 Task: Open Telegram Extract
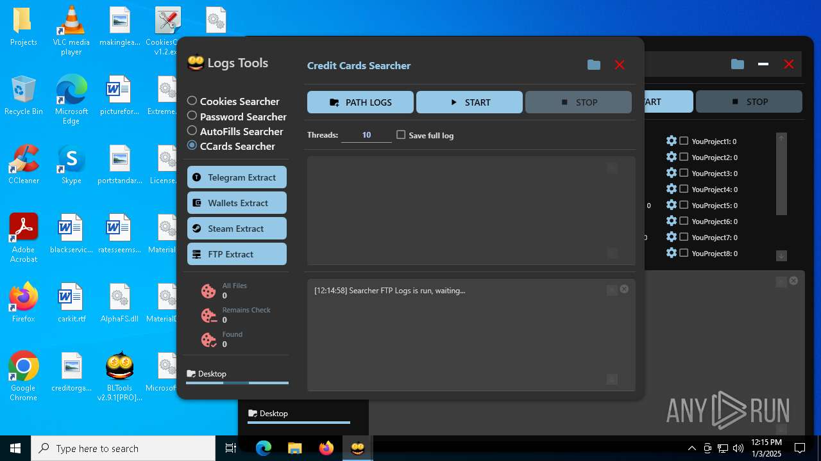point(237,177)
